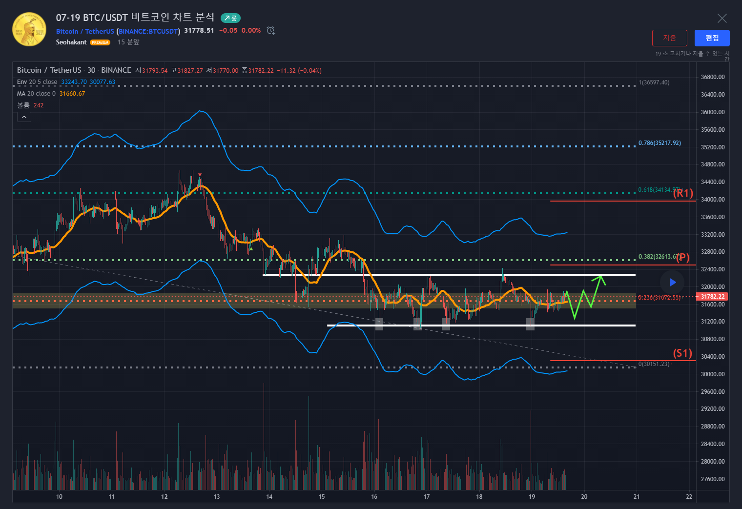Screen dimensions: 742x509
Task: Click the 30 interval in chart legend
Action: point(91,70)
